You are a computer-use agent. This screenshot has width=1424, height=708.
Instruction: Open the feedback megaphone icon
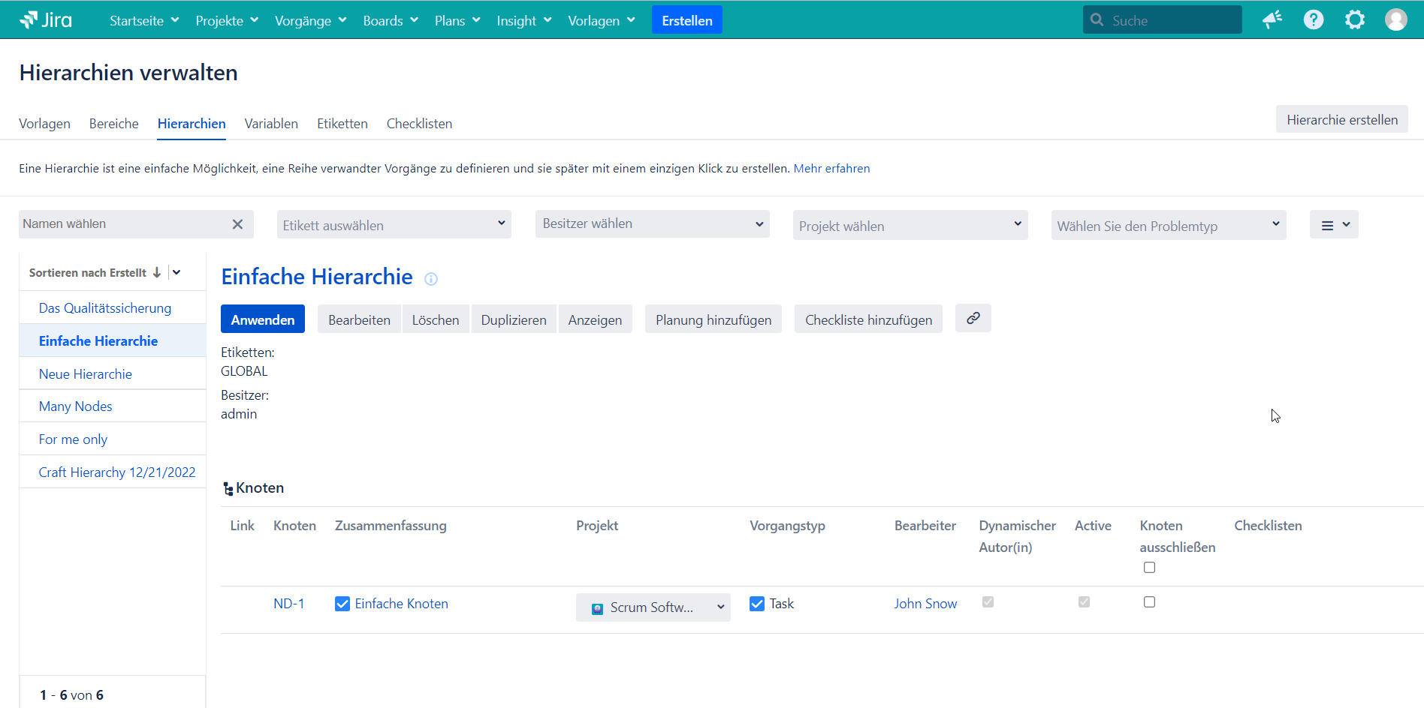tap(1272, 20)
